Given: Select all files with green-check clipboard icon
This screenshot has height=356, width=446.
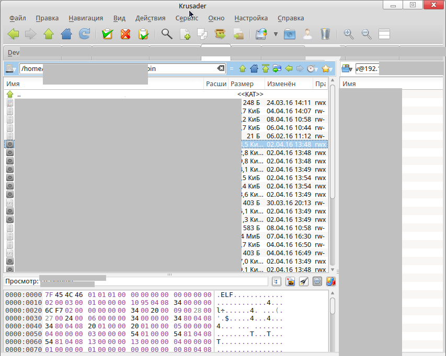Looking at the screenshot, I should [x=108, y=34].
